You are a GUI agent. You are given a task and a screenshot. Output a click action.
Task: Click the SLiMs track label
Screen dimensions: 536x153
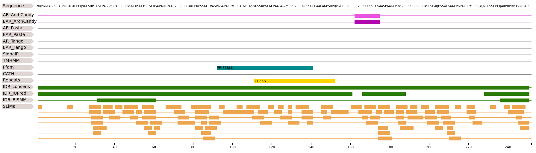[17, 107]
